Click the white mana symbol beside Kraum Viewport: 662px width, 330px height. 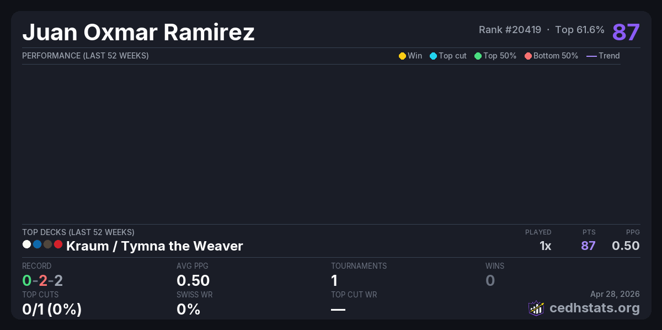point(26,244)
